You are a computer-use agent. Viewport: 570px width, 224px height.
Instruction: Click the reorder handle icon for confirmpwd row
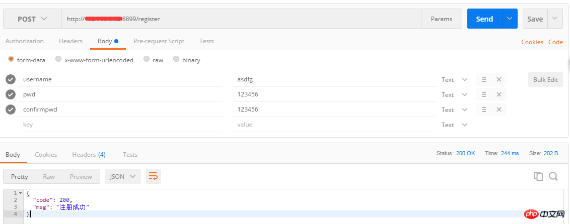[x=484, y=109]
